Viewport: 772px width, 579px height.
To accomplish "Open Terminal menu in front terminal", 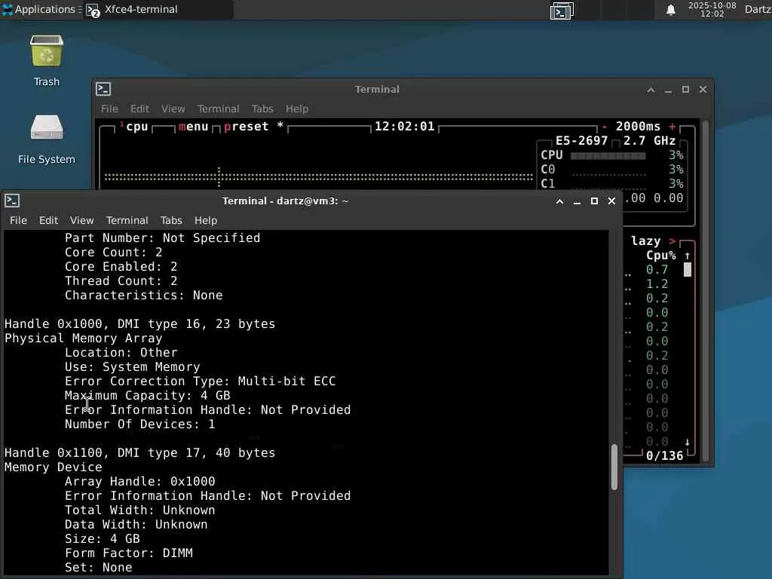I will pos(127,220).
